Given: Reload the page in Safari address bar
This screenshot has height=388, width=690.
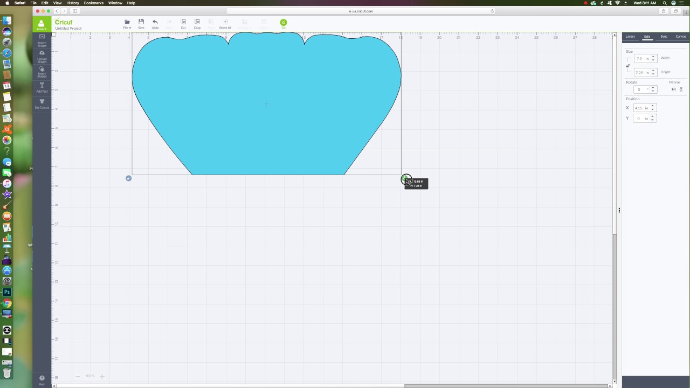Looking at the screenshot, I should coord(492,11).
